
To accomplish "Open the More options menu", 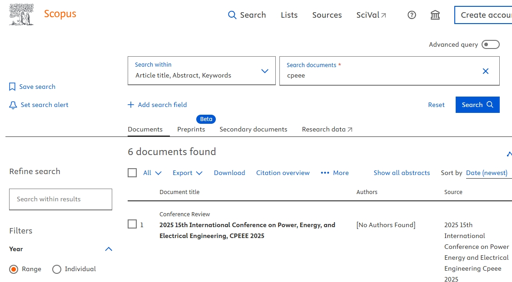I will (x=335, y=173).
